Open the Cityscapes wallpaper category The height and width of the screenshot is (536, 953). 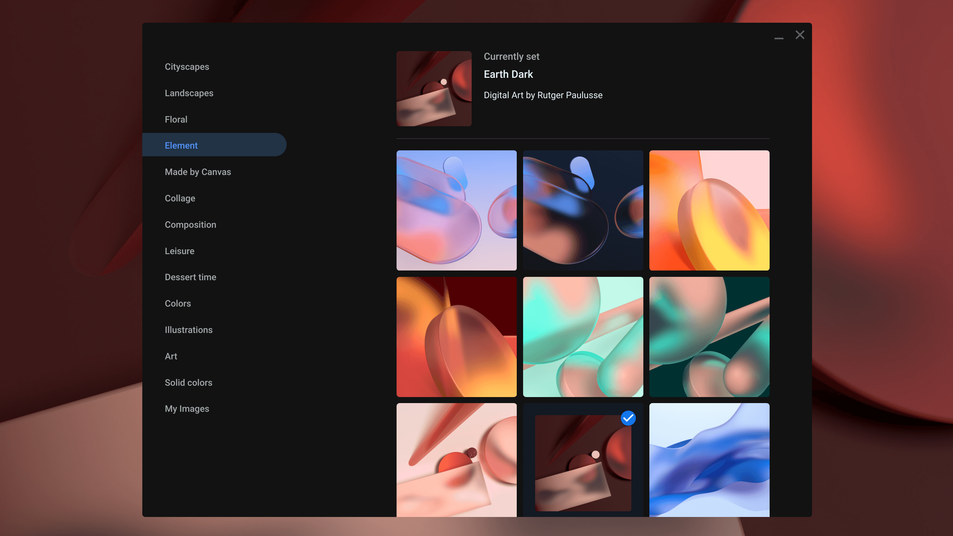point(186,67)
